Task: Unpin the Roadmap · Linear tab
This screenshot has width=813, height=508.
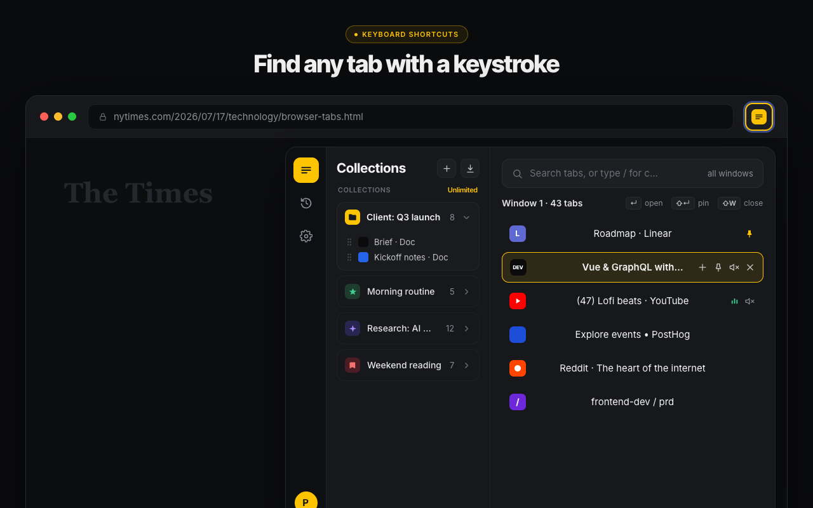Action: pyautogui.click(x=749, y=234)
